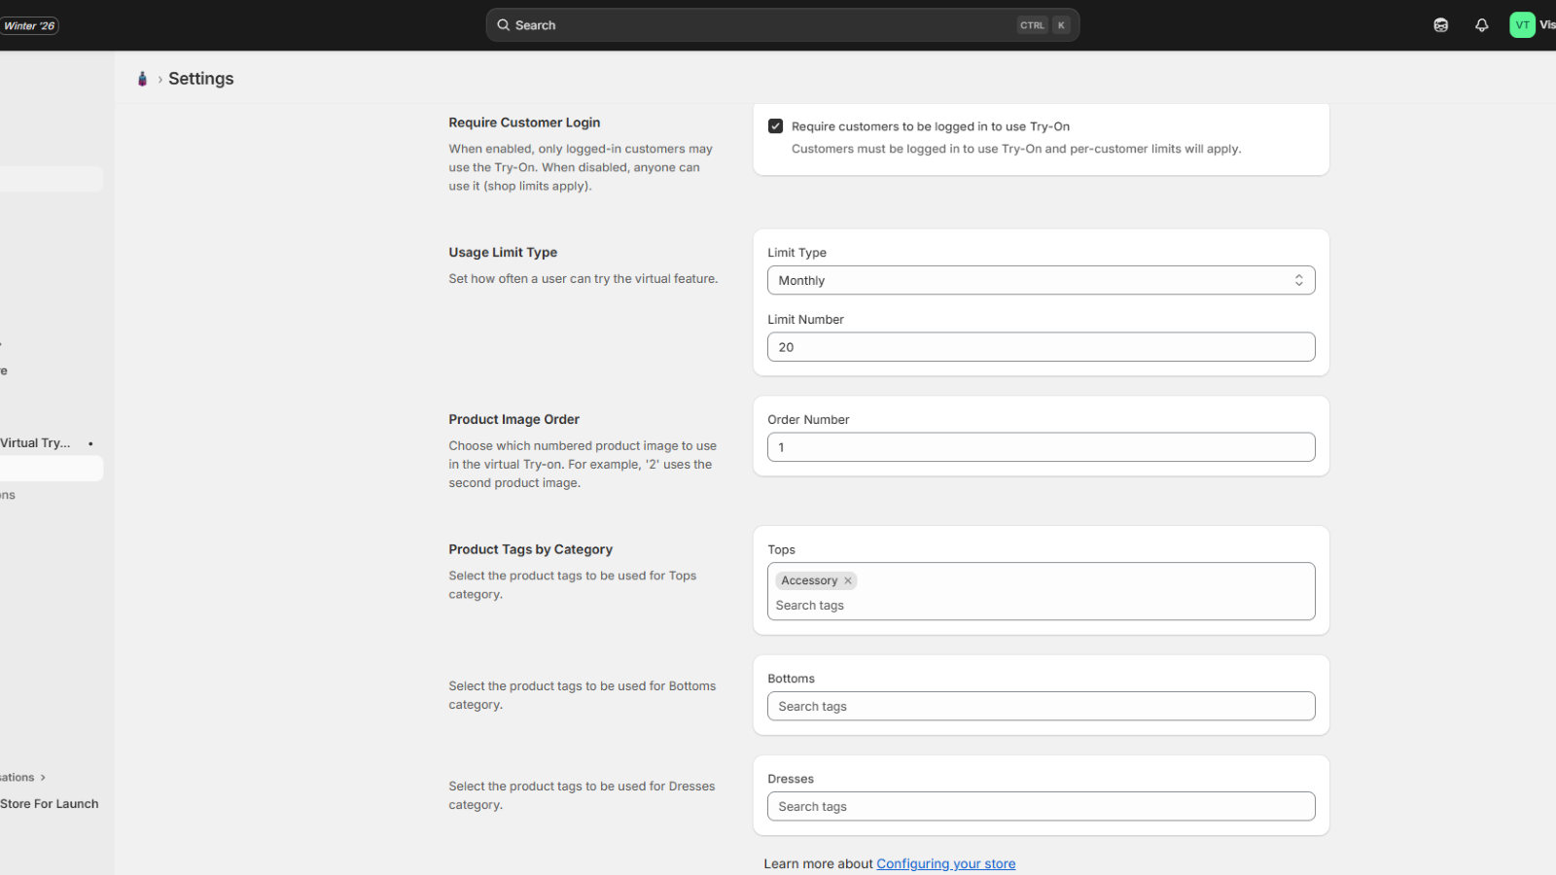
Task: Remove the Accessory tag with its X
Action: tap(848, 580)
